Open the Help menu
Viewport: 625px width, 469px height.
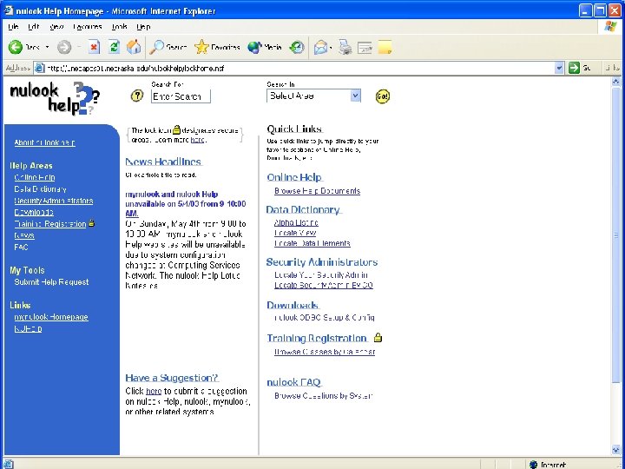143,27
